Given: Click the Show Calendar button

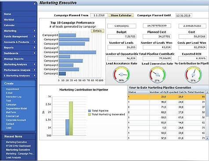Looking at the screenshot, I should click(121, 15).
